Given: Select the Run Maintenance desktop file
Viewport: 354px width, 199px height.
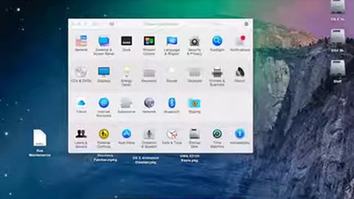Looking at the screenshot, I should (40, 143).
